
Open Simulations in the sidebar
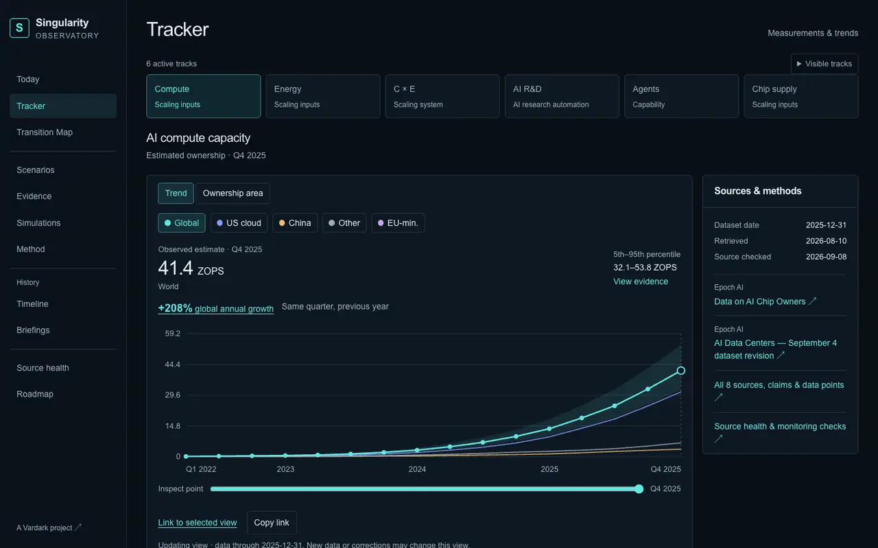pyautogui.click(x=63, y=223)
